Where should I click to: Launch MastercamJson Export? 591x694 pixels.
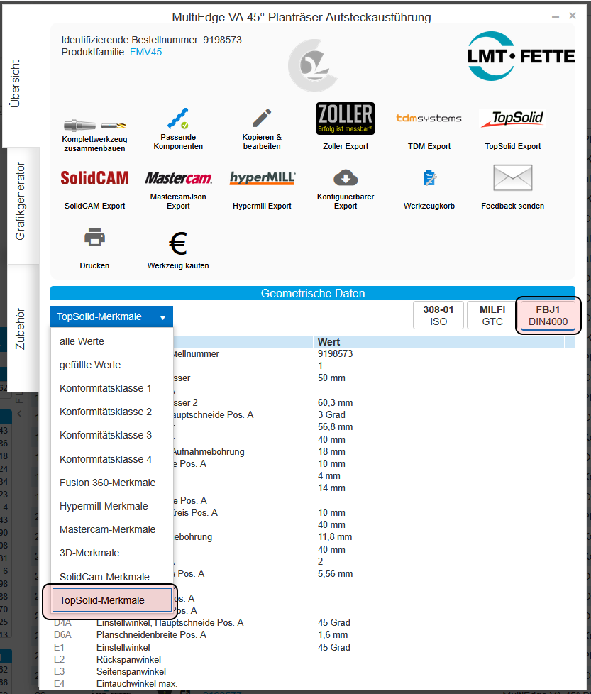tap(178, 189)
